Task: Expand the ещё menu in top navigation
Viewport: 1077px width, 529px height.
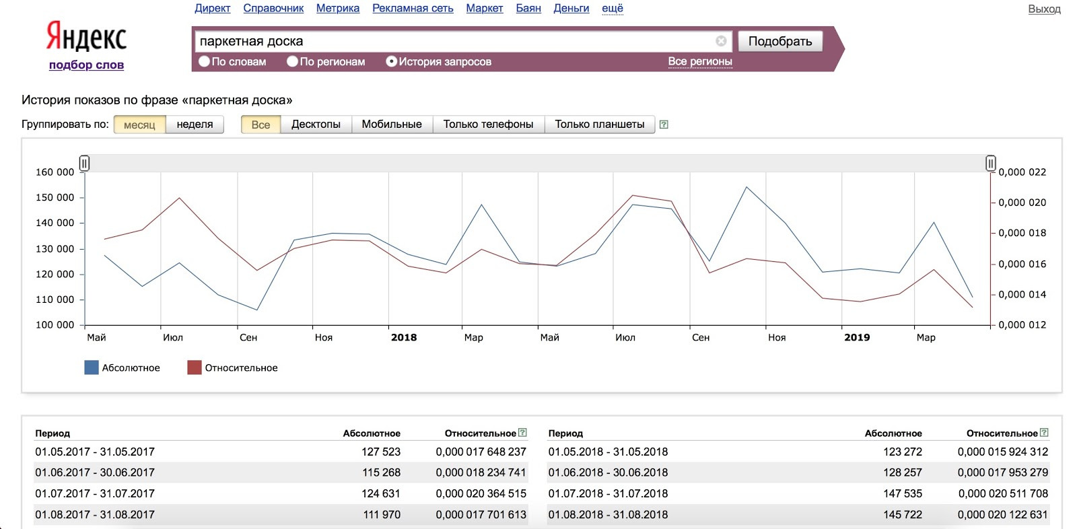Action: pyautogui.click(x=612, y=8)
